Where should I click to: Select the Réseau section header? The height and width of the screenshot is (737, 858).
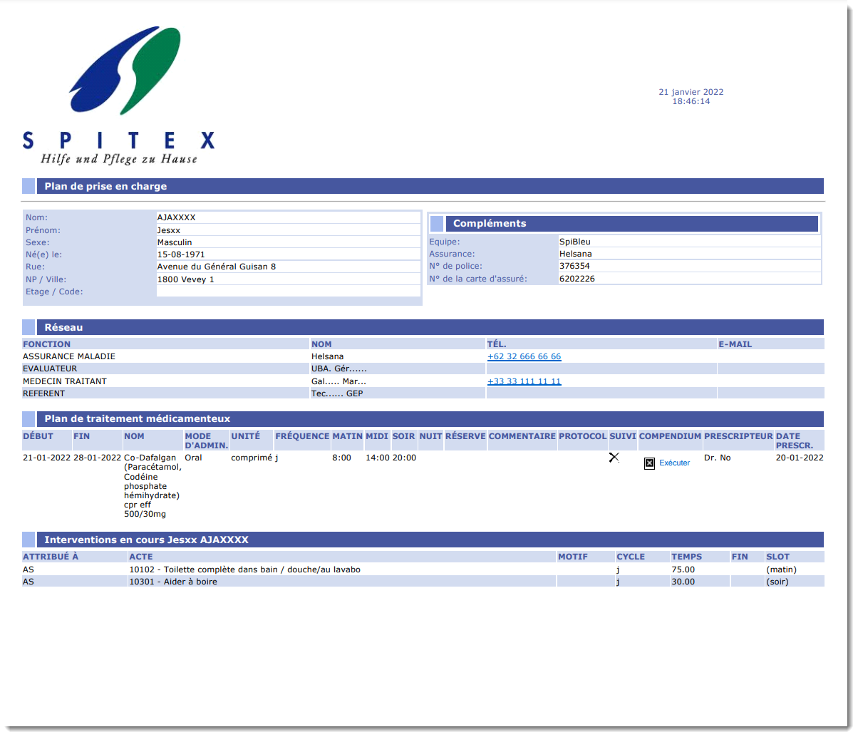coord(63,327)
